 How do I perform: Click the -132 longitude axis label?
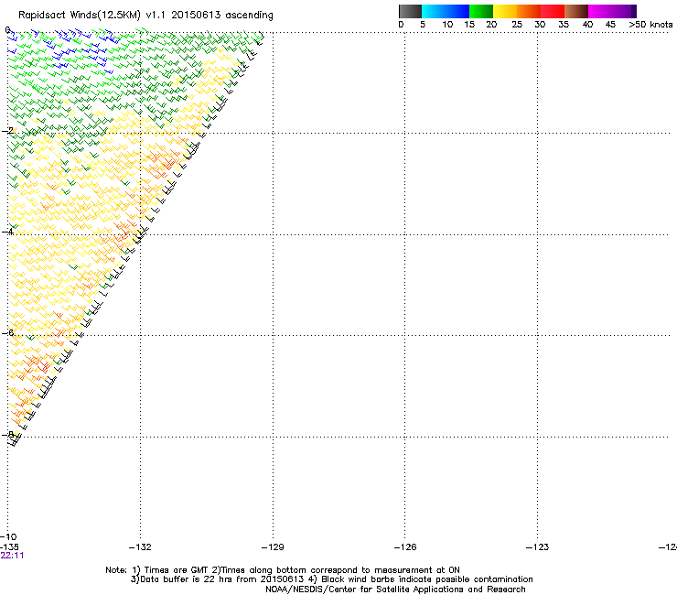[x=140, y=547]
